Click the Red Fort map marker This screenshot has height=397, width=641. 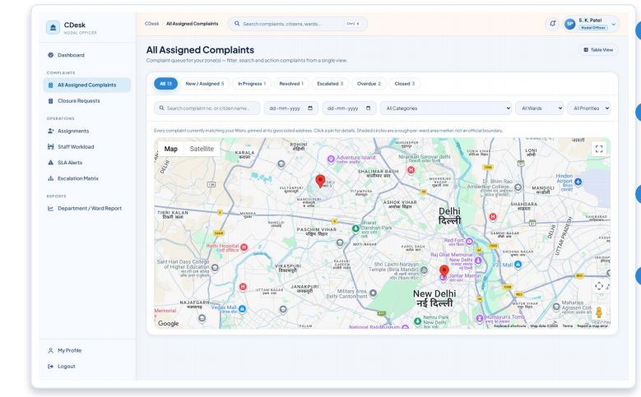click(469, 242)
